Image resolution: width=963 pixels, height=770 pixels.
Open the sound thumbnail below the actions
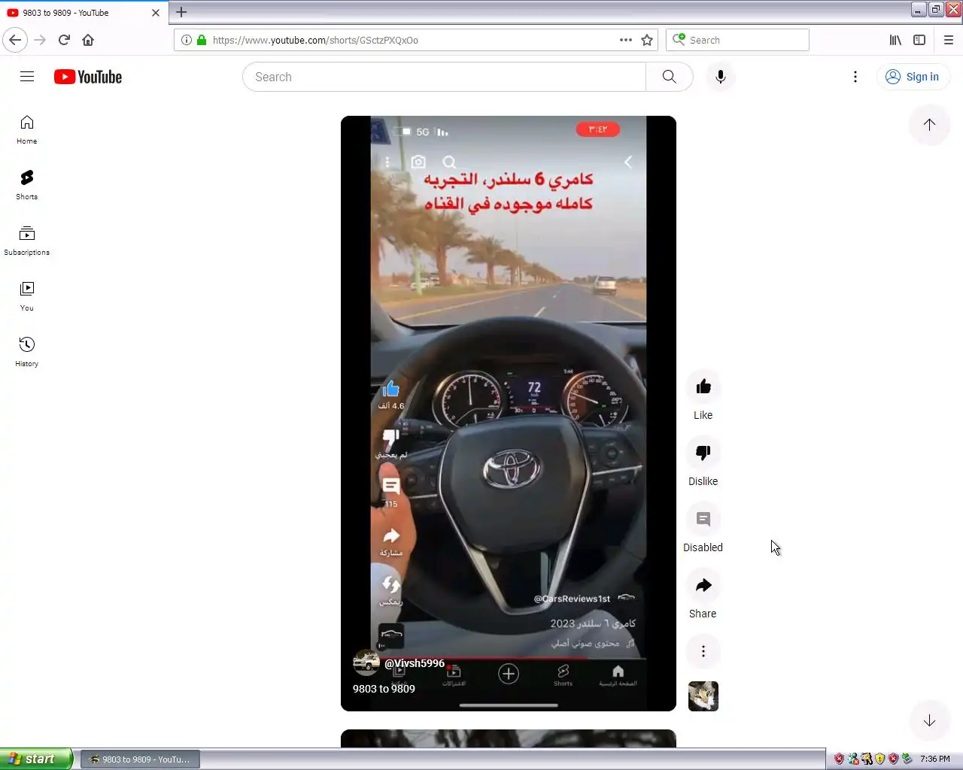(x=703, y=696)
